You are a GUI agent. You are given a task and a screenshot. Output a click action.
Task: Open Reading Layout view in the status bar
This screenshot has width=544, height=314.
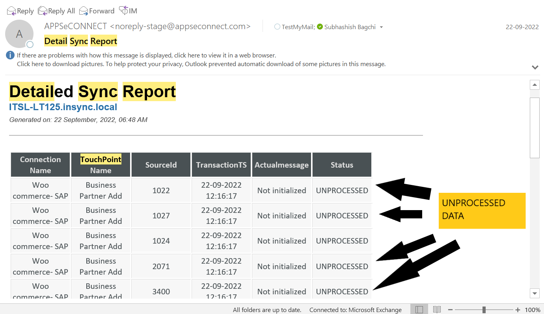(x=437, y=309)
